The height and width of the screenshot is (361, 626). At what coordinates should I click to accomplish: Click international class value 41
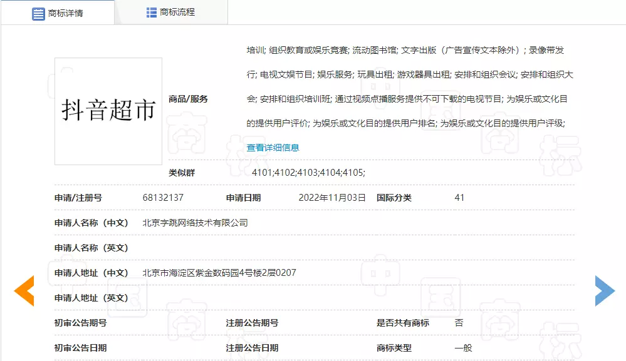point(459,198)
